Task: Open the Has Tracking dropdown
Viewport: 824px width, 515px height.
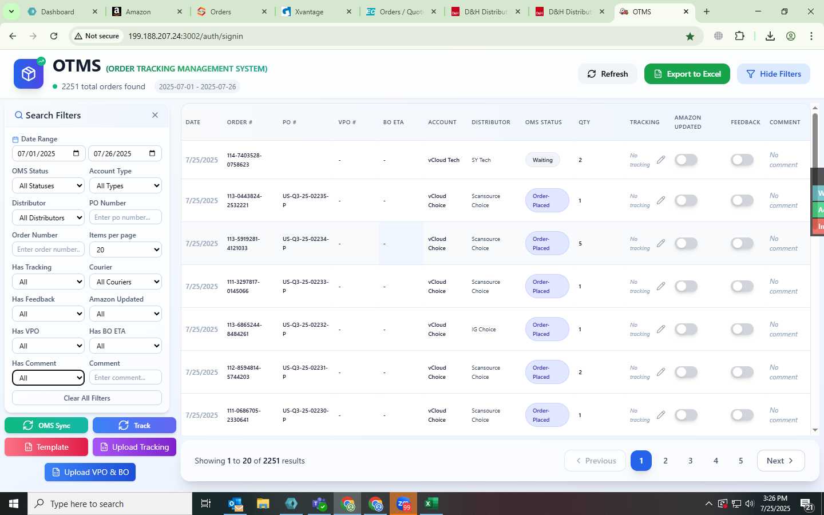Action: 48,282
